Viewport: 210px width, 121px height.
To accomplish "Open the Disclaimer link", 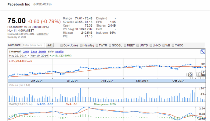I will (x=42, y=34).
